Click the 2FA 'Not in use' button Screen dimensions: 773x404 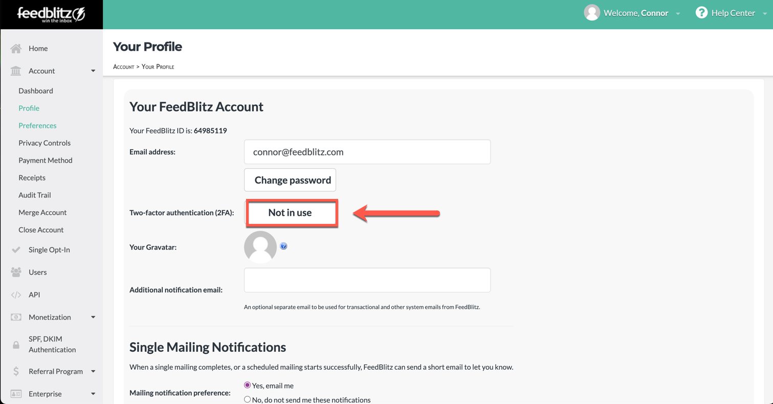(291, 213)
